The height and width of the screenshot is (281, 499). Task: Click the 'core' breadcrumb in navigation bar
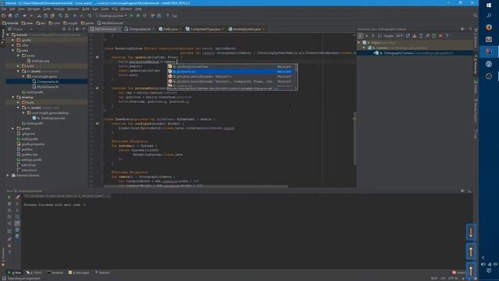point(27,23)
